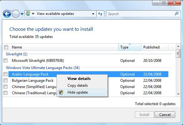Expand the address bar history dropdown
This screenshot has height=125, width=183.
click(x=93, y=14)
